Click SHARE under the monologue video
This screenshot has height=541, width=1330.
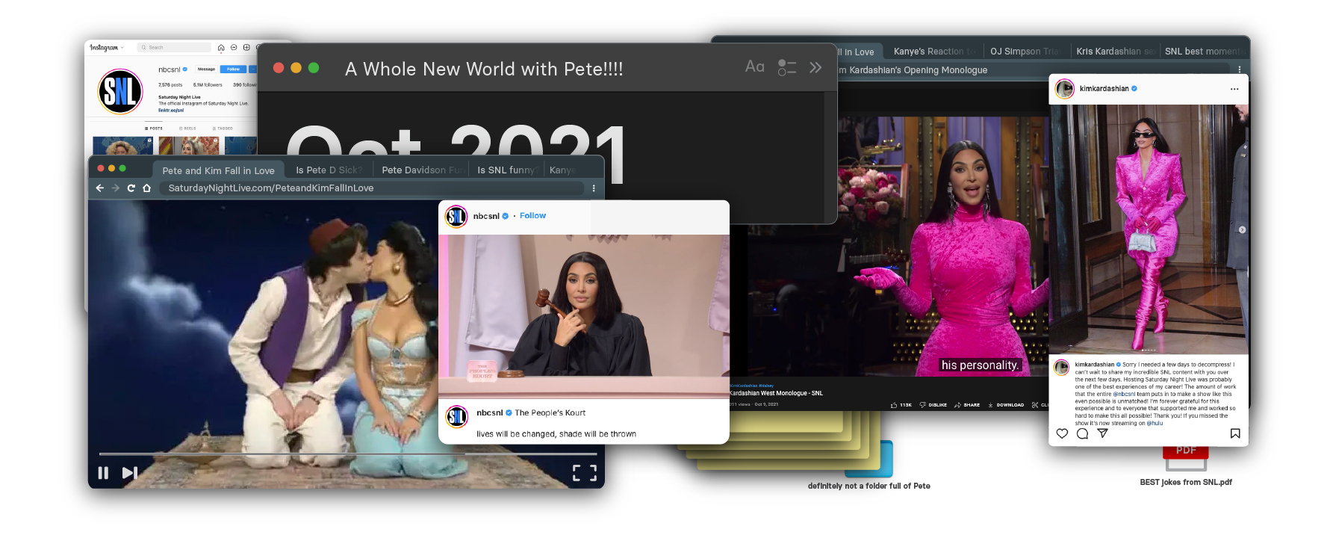967,405
